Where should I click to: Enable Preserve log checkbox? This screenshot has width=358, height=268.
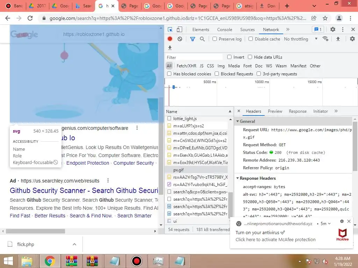pyautogui.click(x=215, y=39)
